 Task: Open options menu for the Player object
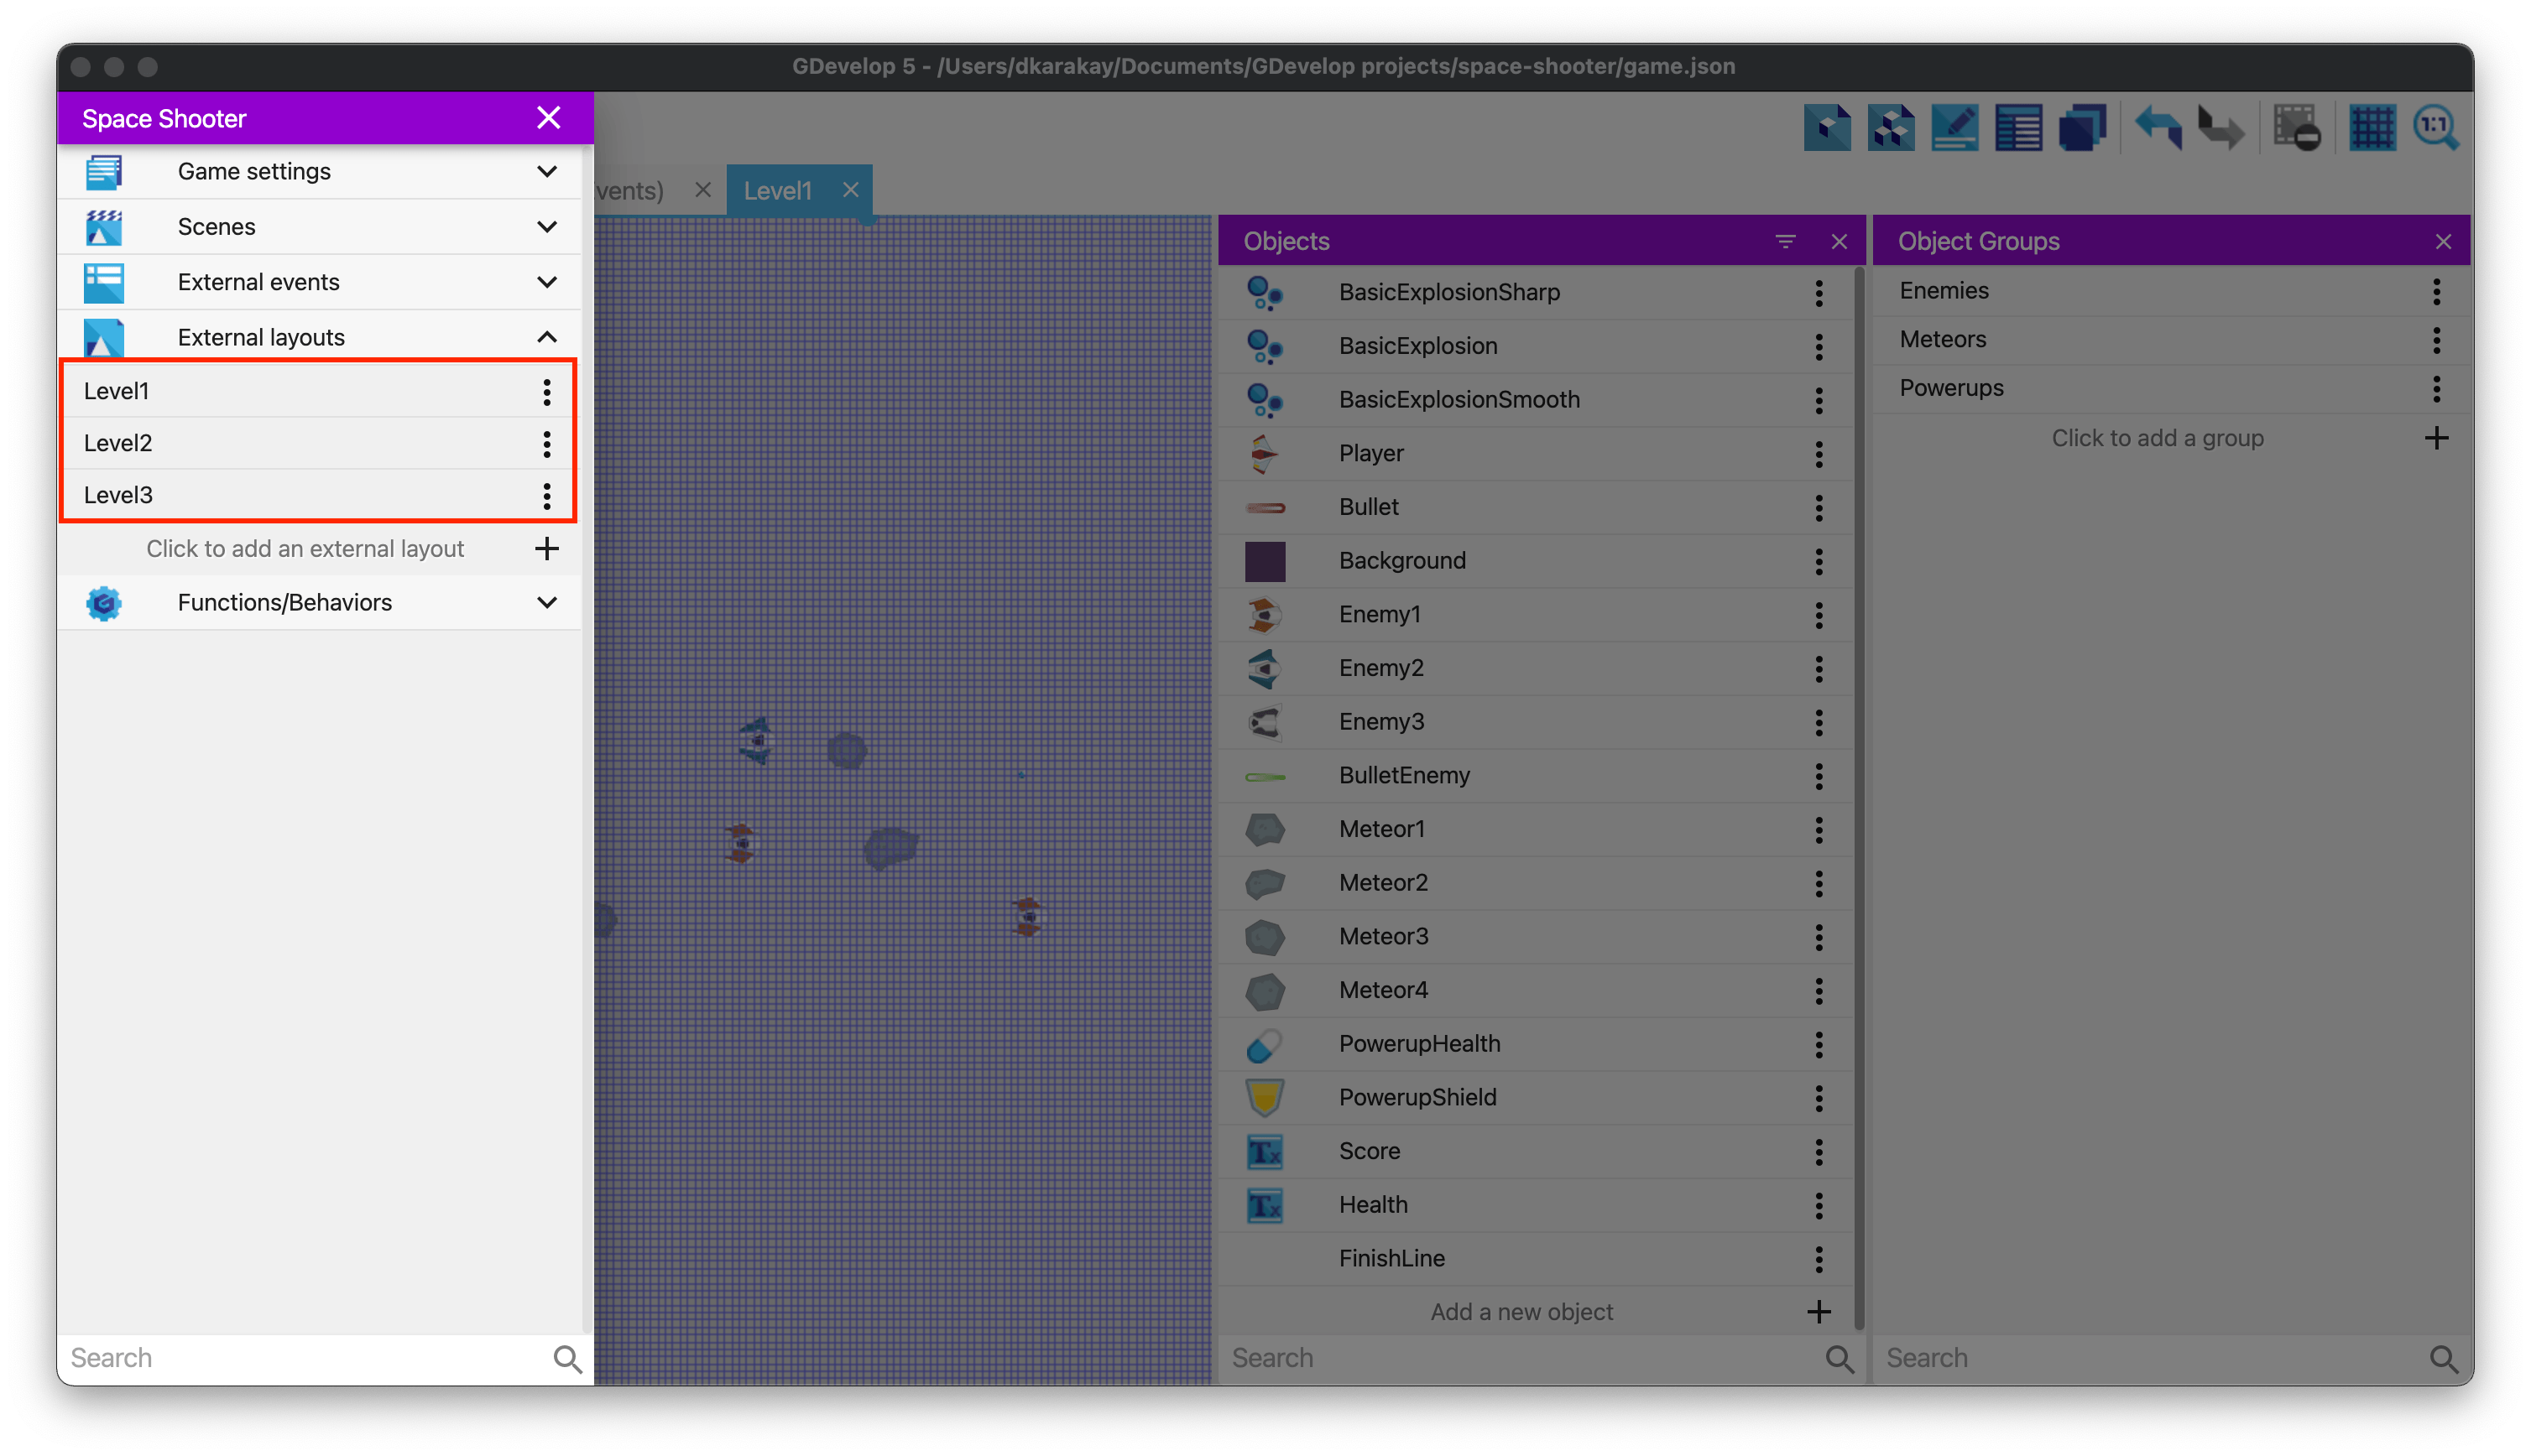[1819, 454]
